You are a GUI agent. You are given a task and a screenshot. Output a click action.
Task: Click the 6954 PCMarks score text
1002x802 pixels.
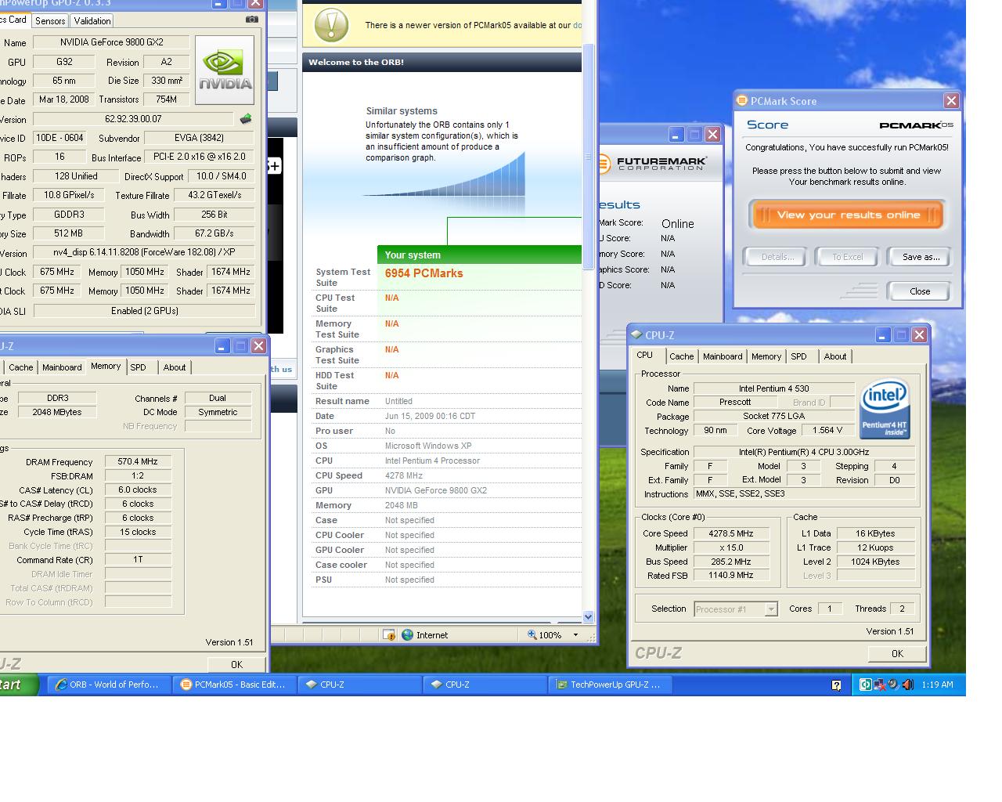424,273
